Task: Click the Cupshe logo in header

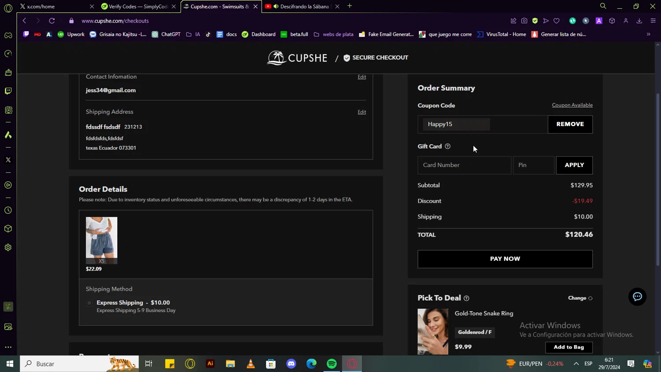Action: click(297, 58)
